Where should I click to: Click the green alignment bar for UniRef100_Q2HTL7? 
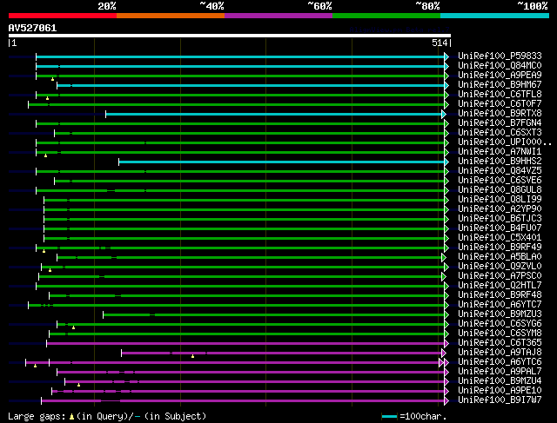[240, 287]
